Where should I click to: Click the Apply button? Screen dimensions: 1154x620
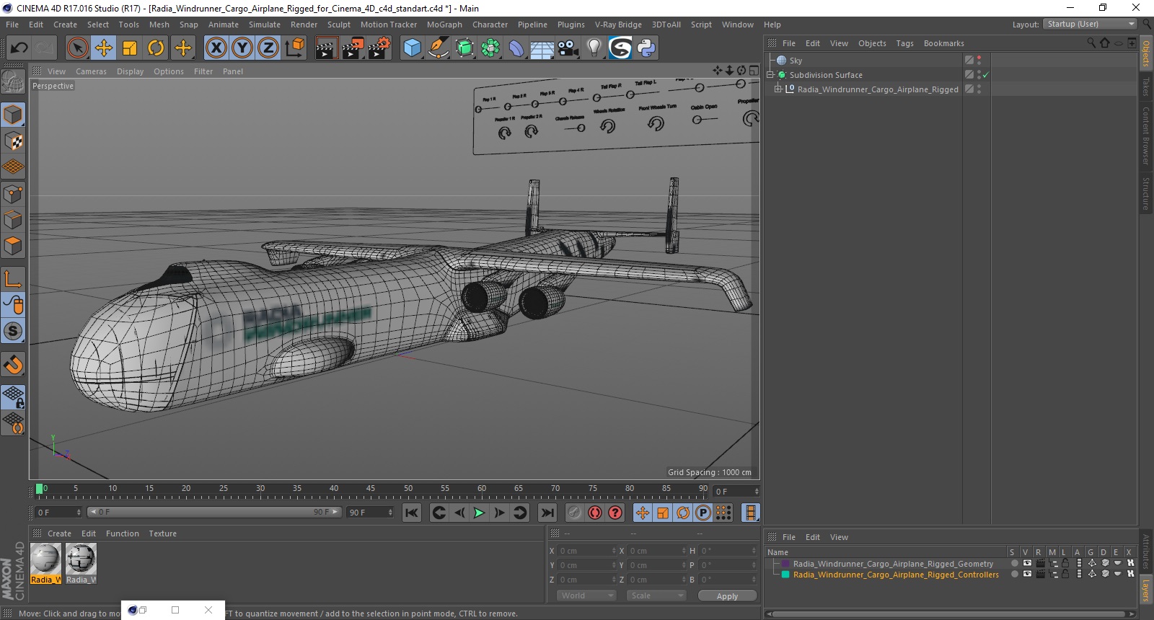point(727,596)
